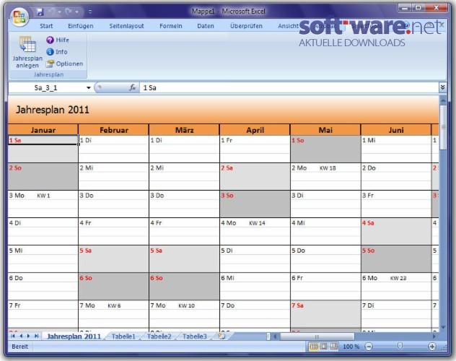Click the Redo arrow icon
Image resolution: width=456 pixels, height=361 pixels.
(69, 12)
